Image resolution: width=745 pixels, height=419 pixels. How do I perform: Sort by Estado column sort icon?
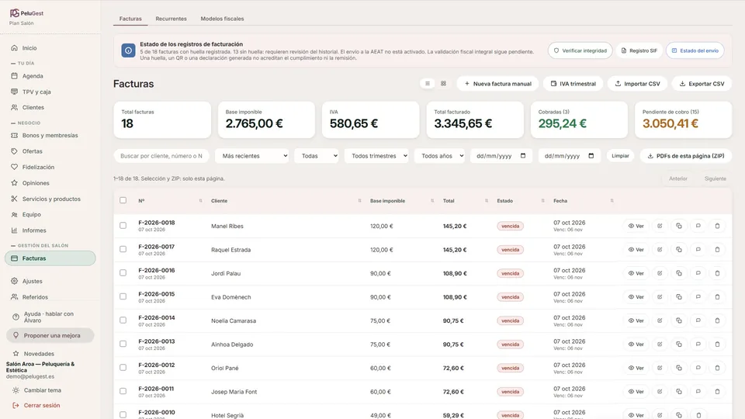pos(542,201)
